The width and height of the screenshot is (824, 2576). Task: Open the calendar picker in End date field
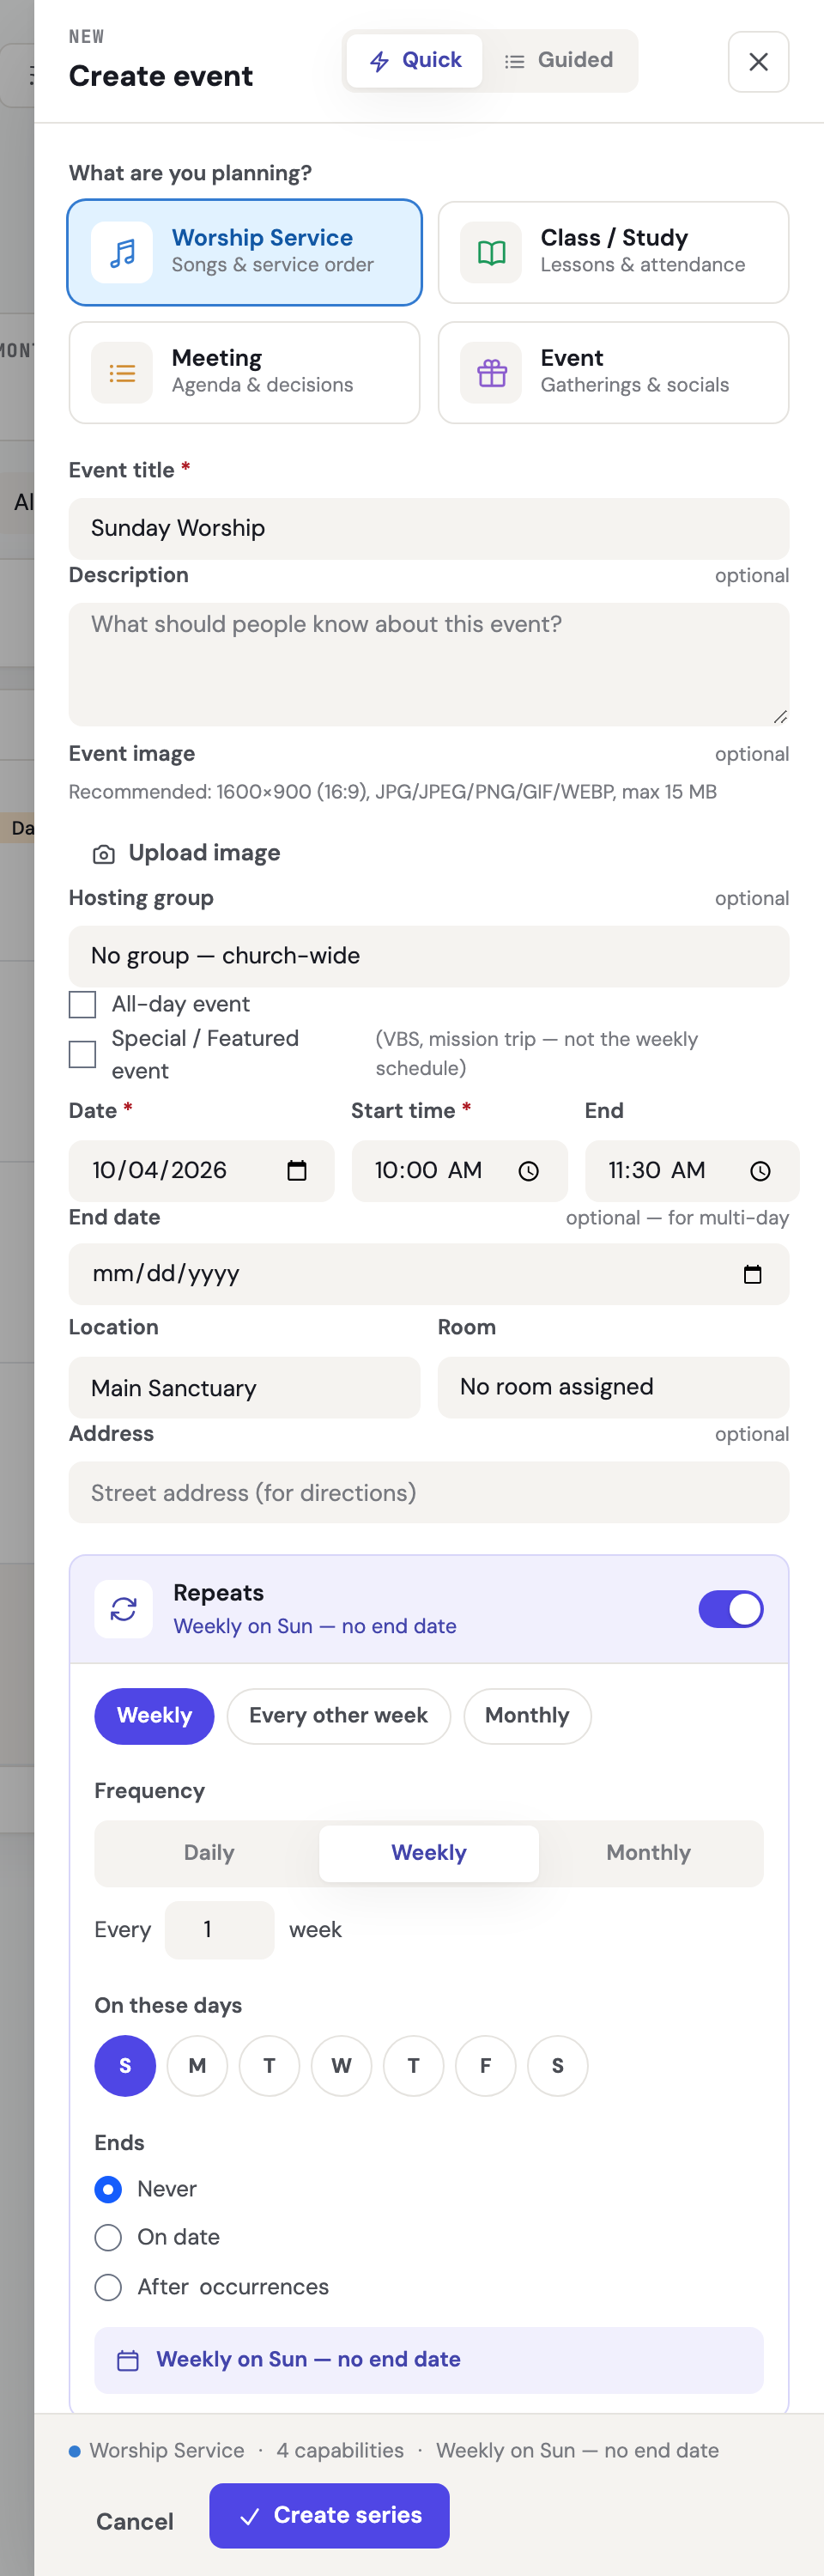(753, 1274)
